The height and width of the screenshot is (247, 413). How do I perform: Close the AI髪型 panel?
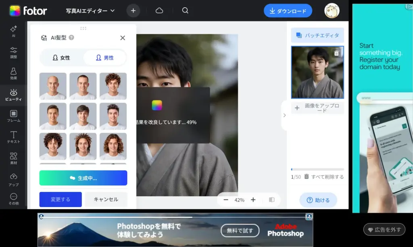tap(123, 38)
